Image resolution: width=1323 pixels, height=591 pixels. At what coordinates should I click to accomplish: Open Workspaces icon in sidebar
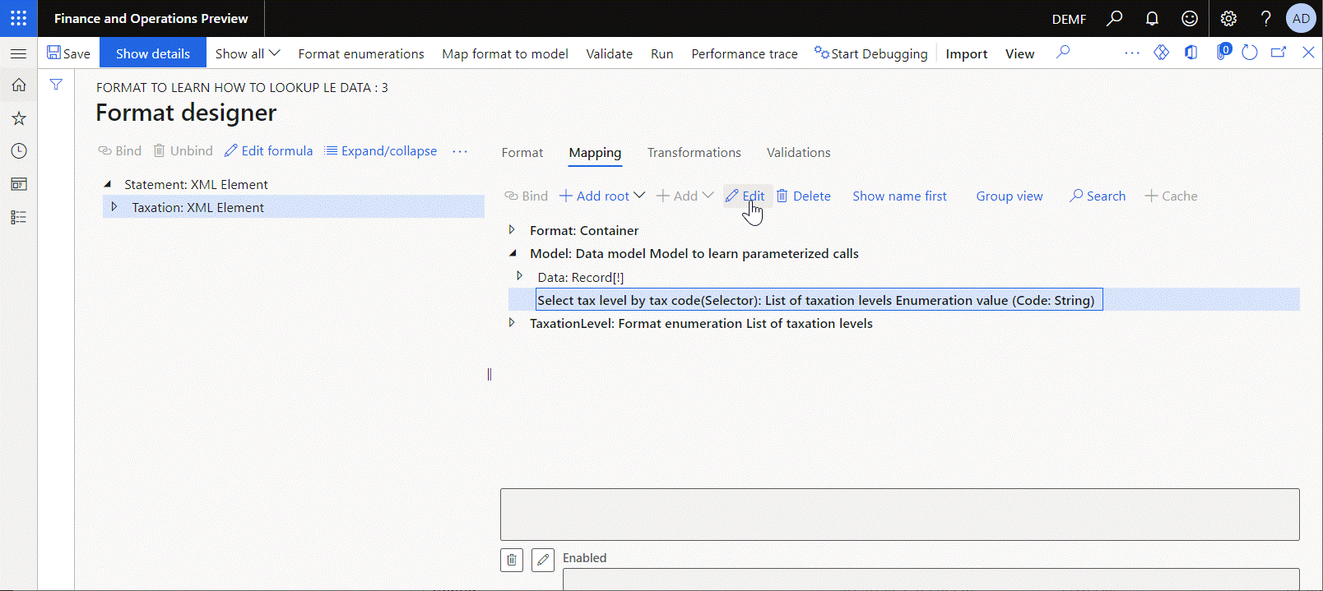[18, 184]
